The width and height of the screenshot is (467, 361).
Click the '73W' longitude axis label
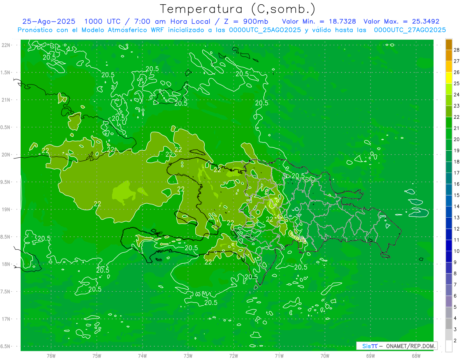[188, 356]
